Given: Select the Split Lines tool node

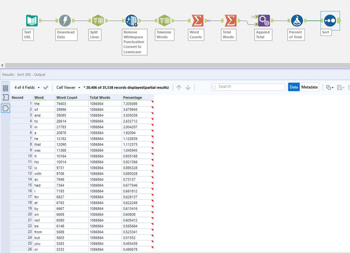Looking at the screenshot, I should point(97,21).
